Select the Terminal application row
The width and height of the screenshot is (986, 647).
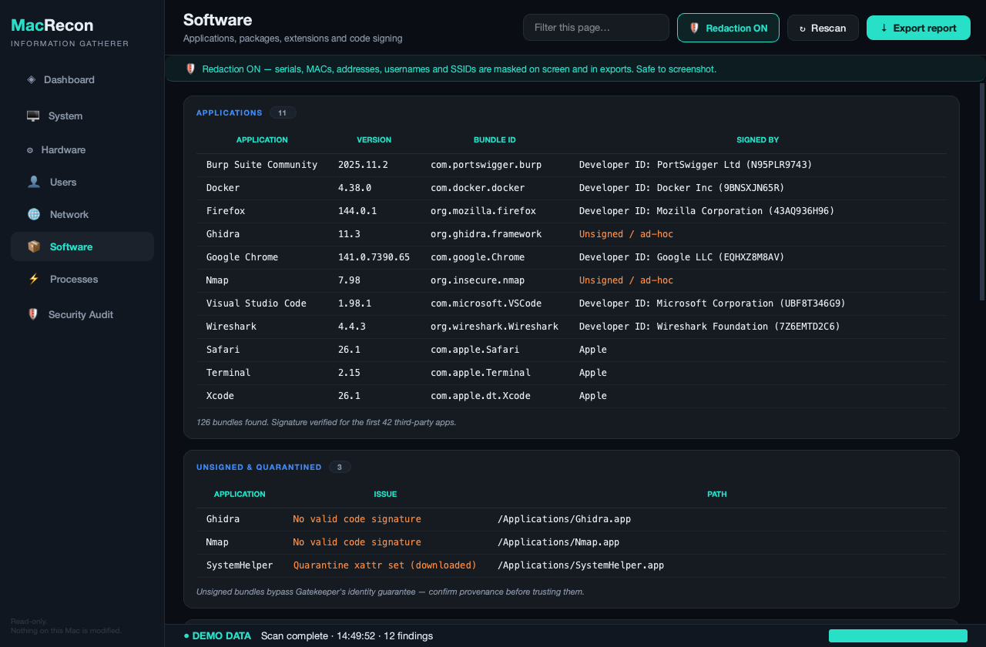click(571, 373)
